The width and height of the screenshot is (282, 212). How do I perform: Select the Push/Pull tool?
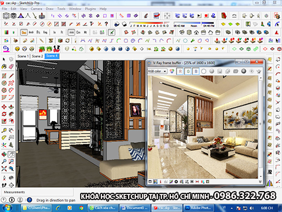point(11,107)
